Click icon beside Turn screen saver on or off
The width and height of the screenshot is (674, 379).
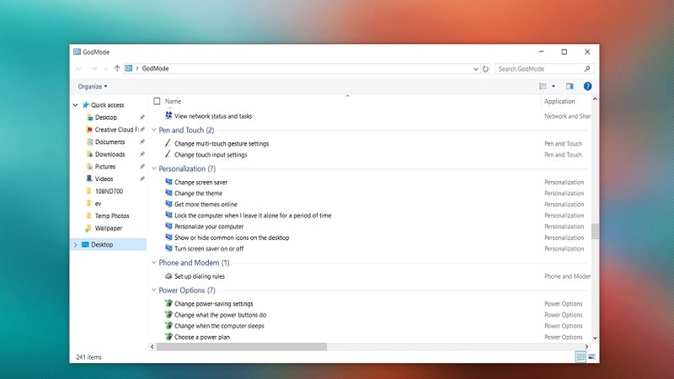(168, 248)
